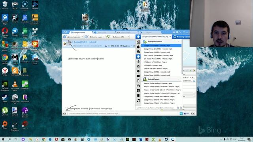Toggle apply selected profile to all videos checkbox
This screenshot has width=253, height=142.
[x=138, y=108]
